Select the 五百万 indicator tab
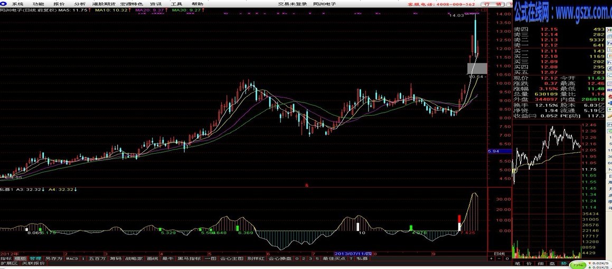This screenshot has height=269, width=612. click(x=97, y=258)
